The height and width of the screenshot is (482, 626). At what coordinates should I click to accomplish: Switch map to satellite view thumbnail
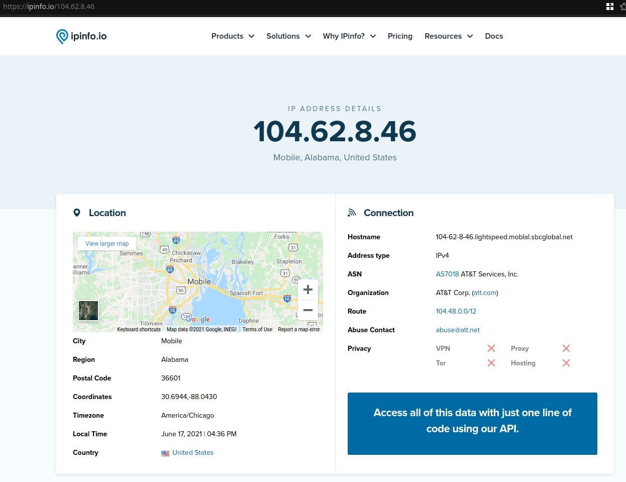point(88,310)
